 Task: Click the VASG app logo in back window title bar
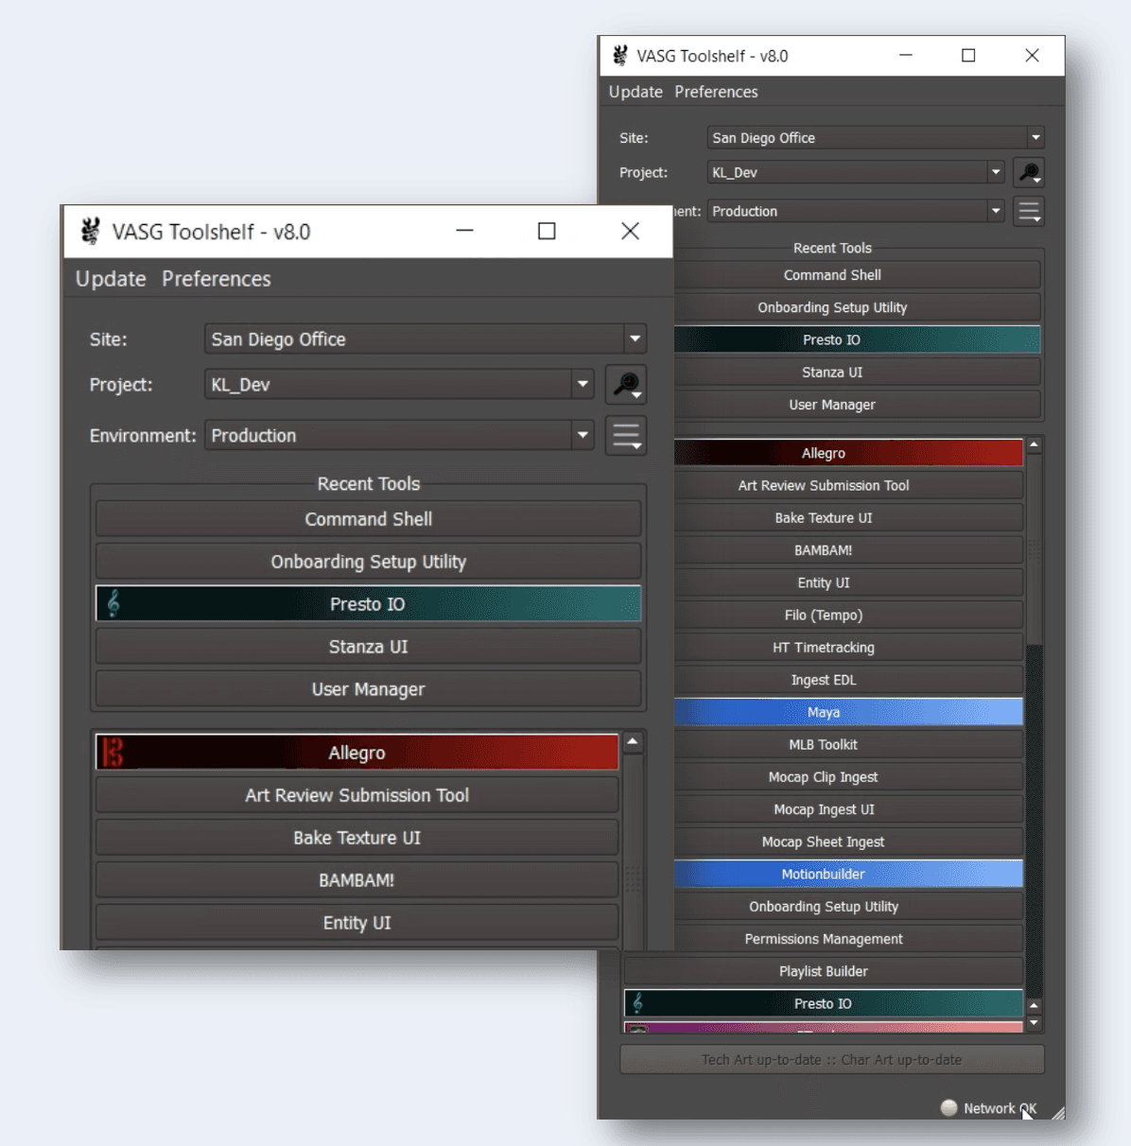[620, 56]
